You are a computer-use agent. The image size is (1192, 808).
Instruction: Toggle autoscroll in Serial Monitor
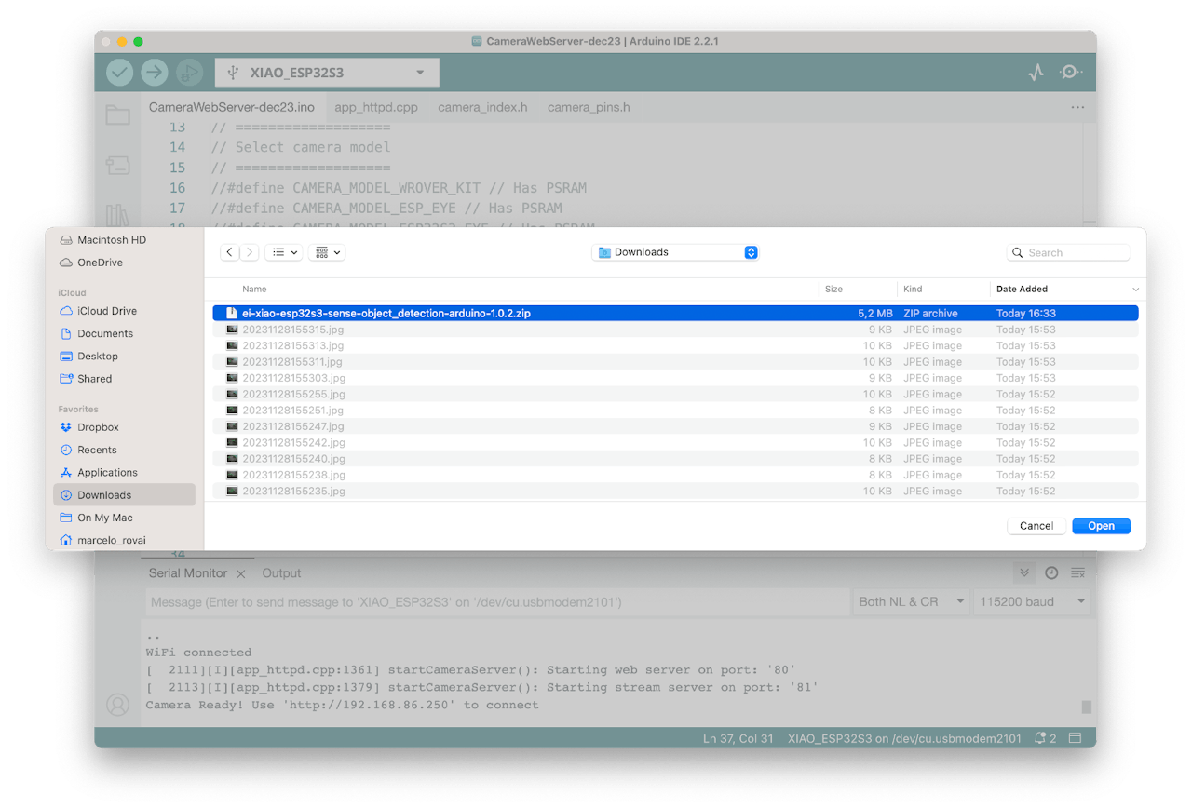(1024, 573)
